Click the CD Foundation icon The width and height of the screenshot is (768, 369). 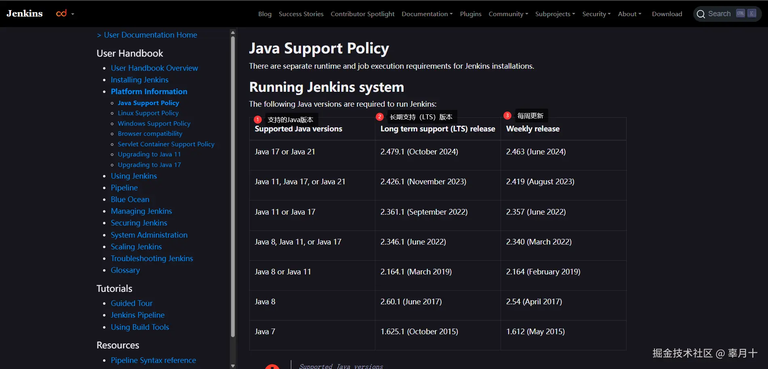(61, 14)
